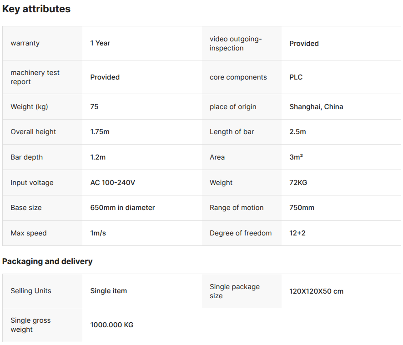The image size is (403, 345).
Task: Click the 1 Year warranty value
Action: (x=100, y=43)
